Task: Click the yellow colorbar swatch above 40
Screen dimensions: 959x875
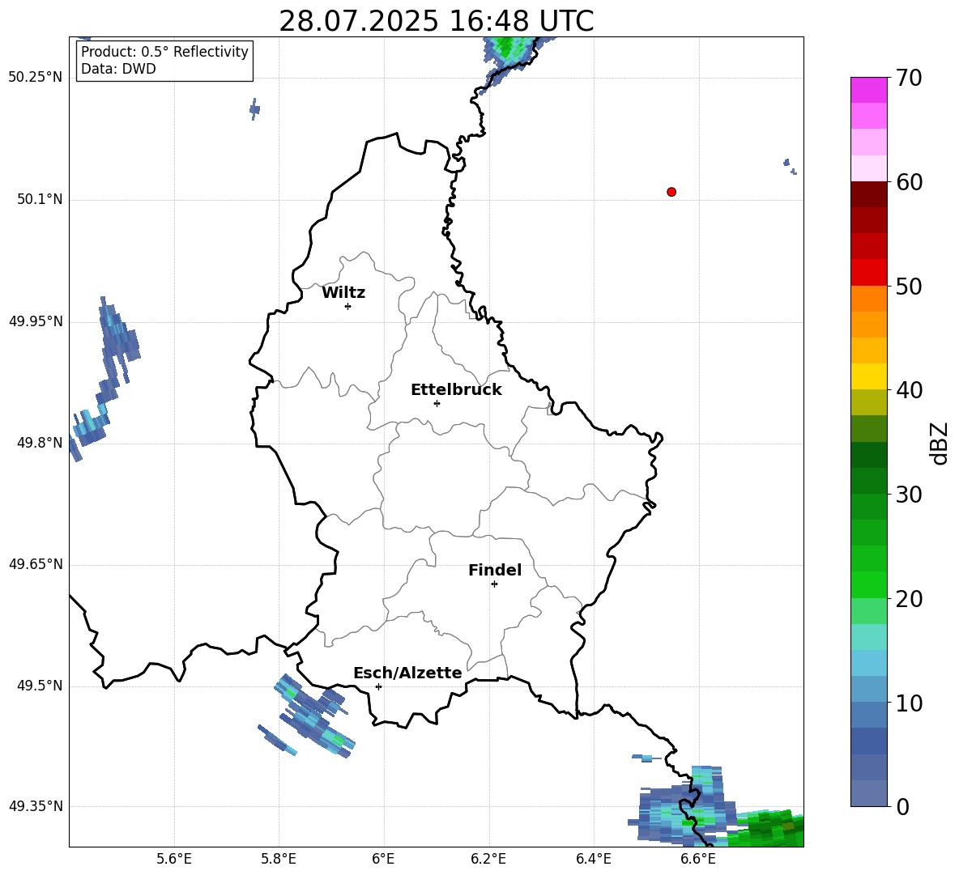Action: click(x=868, y=377)
